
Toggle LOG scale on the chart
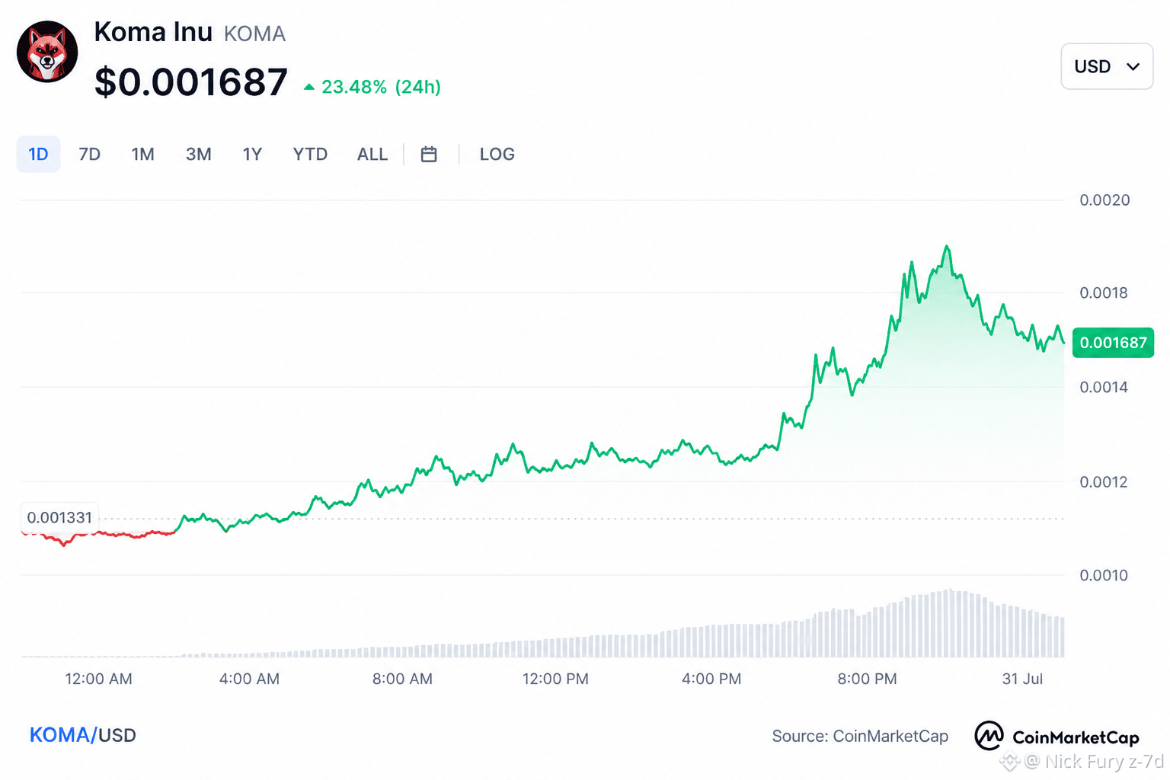tap(497, 154)
